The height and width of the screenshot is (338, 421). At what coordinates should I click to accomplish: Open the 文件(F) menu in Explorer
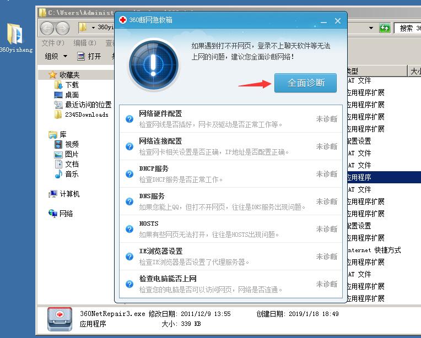point(53,43)
